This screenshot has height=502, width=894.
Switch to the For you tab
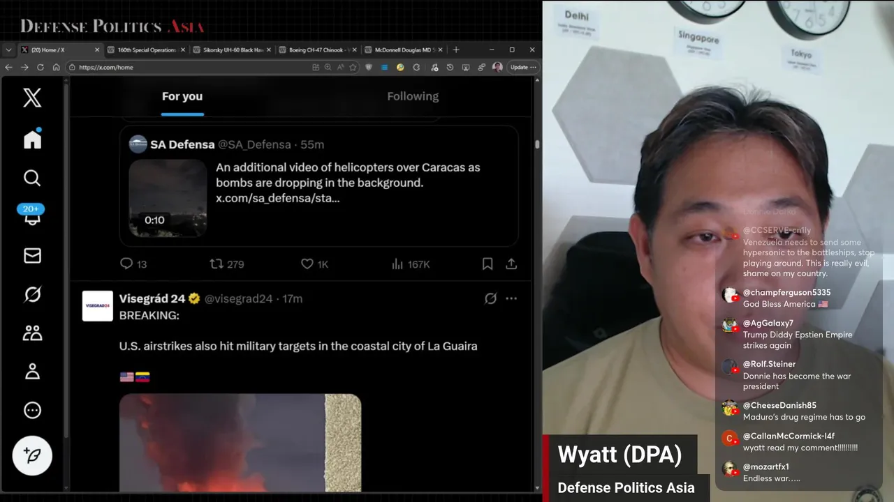pos(182,96)
